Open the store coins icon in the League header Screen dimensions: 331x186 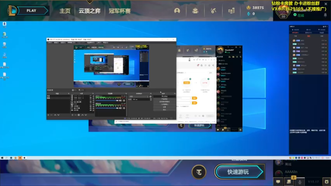click(231, 11)
